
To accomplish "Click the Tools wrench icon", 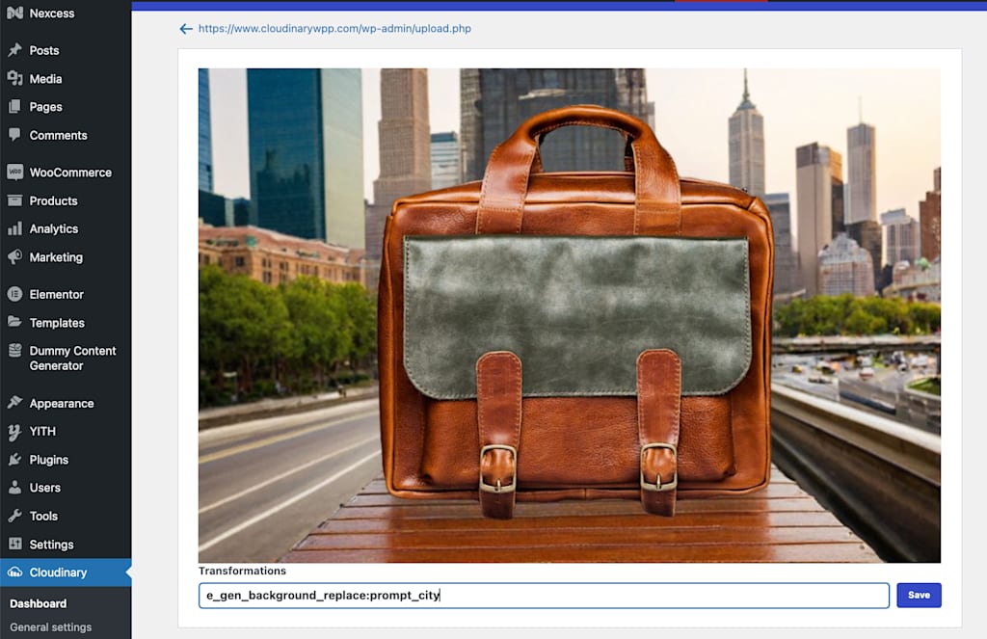I will click(14, 516).
